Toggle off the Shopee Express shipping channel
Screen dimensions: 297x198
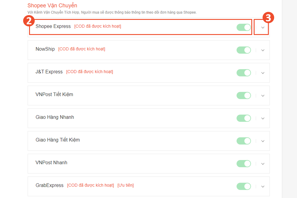(x=244, y=27)
